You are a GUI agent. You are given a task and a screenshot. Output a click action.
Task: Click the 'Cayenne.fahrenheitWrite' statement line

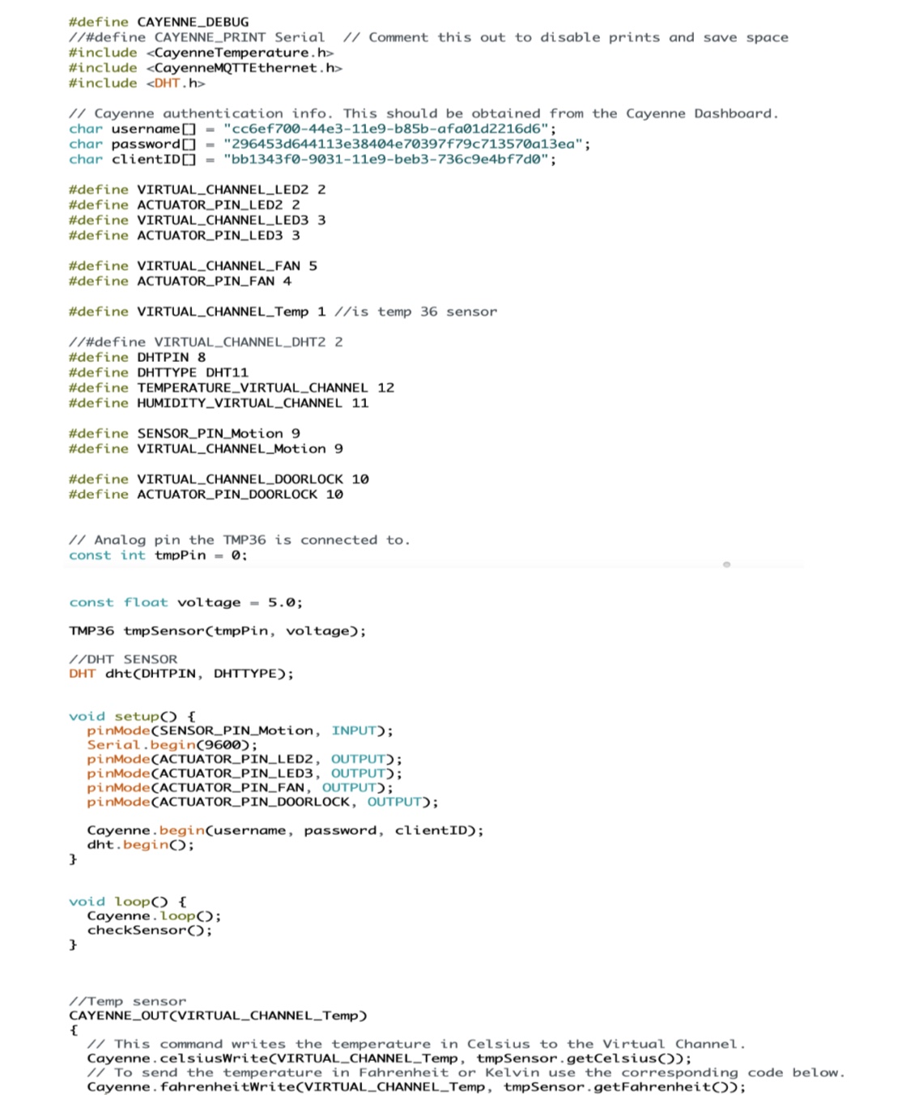tap(417, 1087)
